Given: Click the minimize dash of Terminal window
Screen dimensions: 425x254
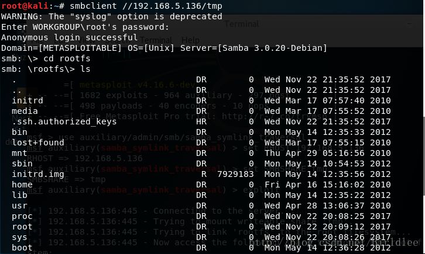Looking at the screenshot, I should pos(410,24).
